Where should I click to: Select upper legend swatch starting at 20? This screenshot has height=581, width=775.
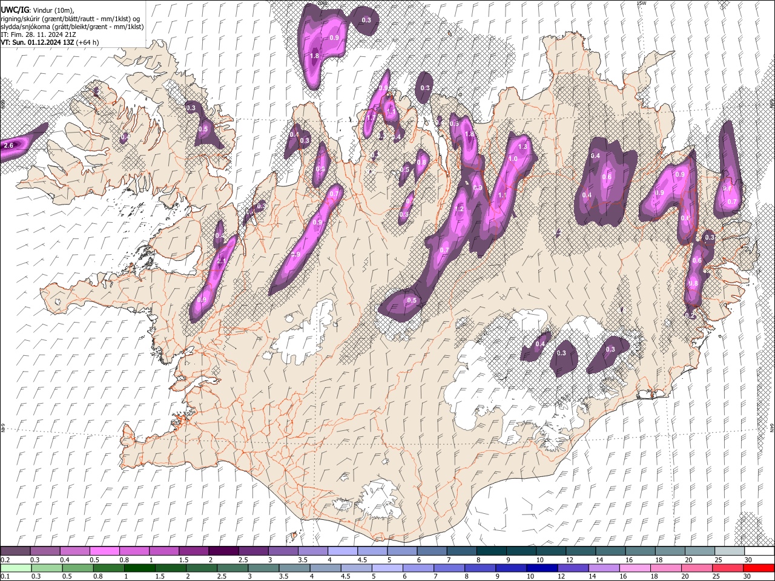[700, 551]
